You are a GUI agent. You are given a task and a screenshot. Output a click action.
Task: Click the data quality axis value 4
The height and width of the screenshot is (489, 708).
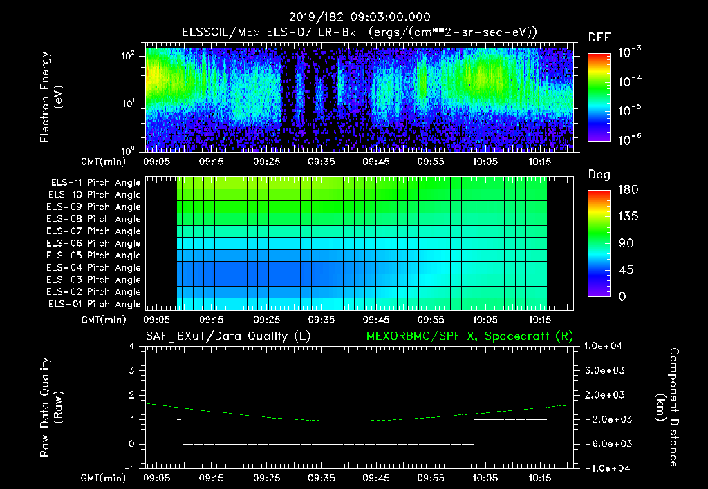click(131, 347)
